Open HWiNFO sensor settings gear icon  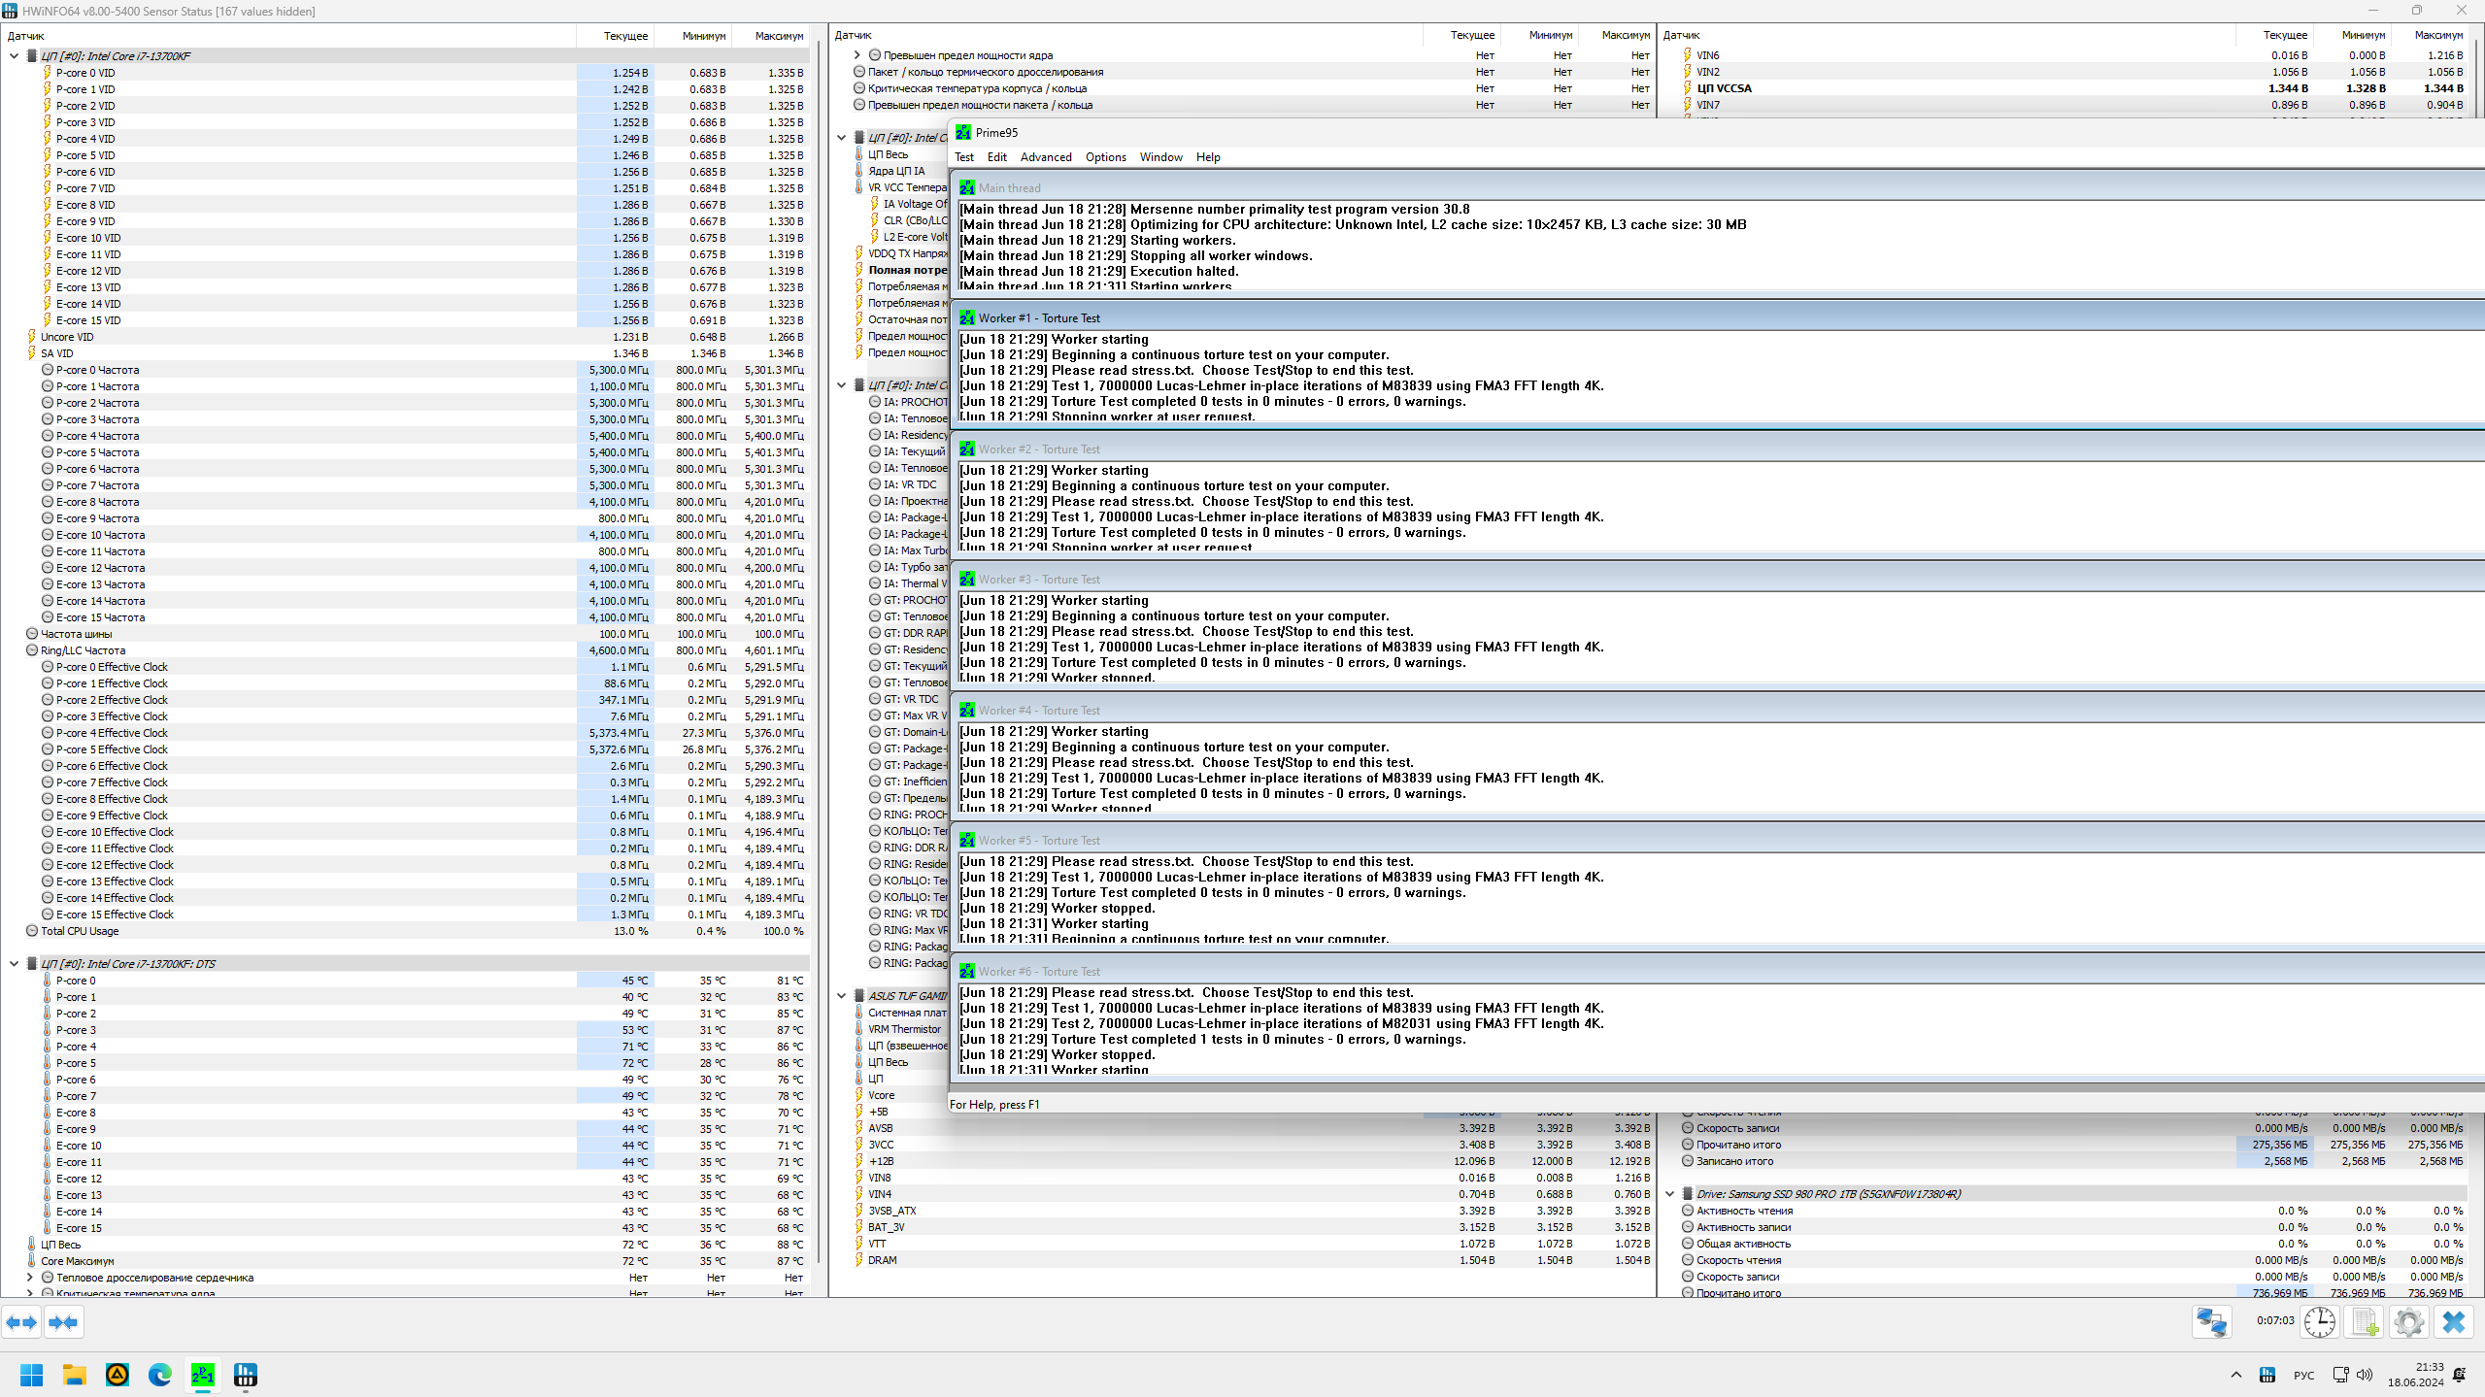[2409, 1322]
